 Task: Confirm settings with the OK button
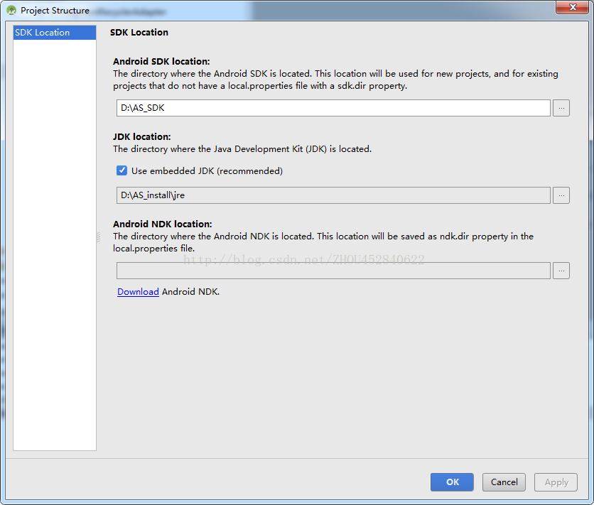(452, 482)
